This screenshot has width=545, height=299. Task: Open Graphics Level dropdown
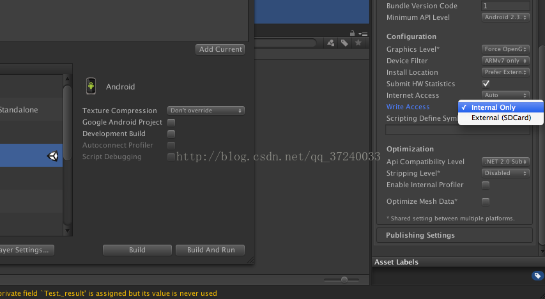tap(505, 49)
